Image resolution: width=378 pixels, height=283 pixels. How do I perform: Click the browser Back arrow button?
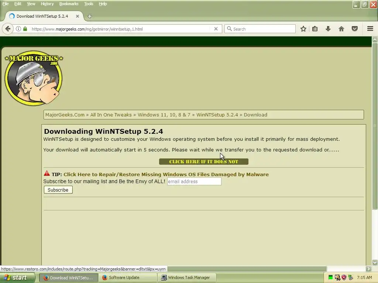[8, 29]
